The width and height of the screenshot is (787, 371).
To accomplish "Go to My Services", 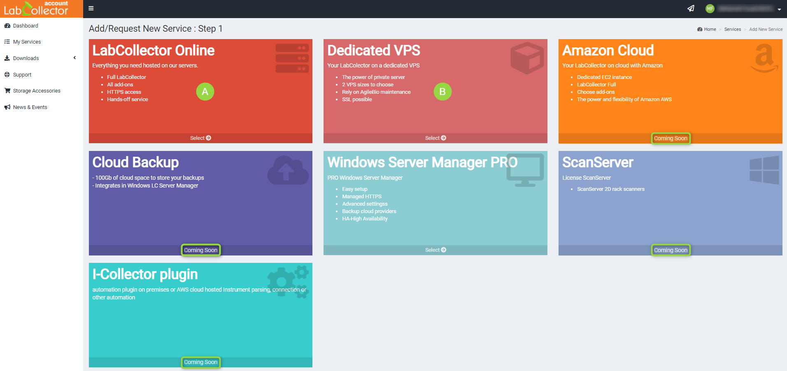I will 27,42.
